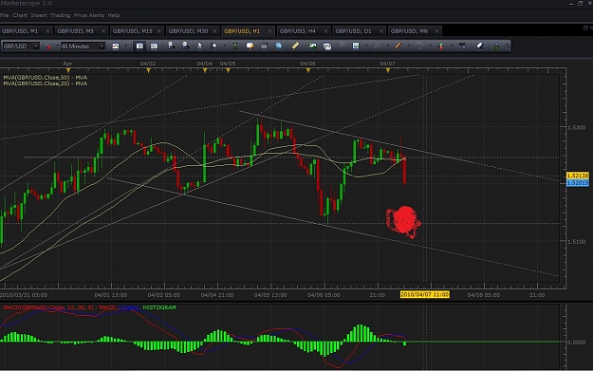Viewport: 593px width, 371px height.
Task: Open the Trading menu
Action: click(x=60, y=15)
